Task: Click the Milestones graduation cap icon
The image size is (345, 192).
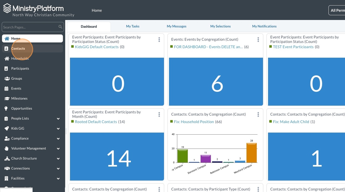Action: point(7,98)
